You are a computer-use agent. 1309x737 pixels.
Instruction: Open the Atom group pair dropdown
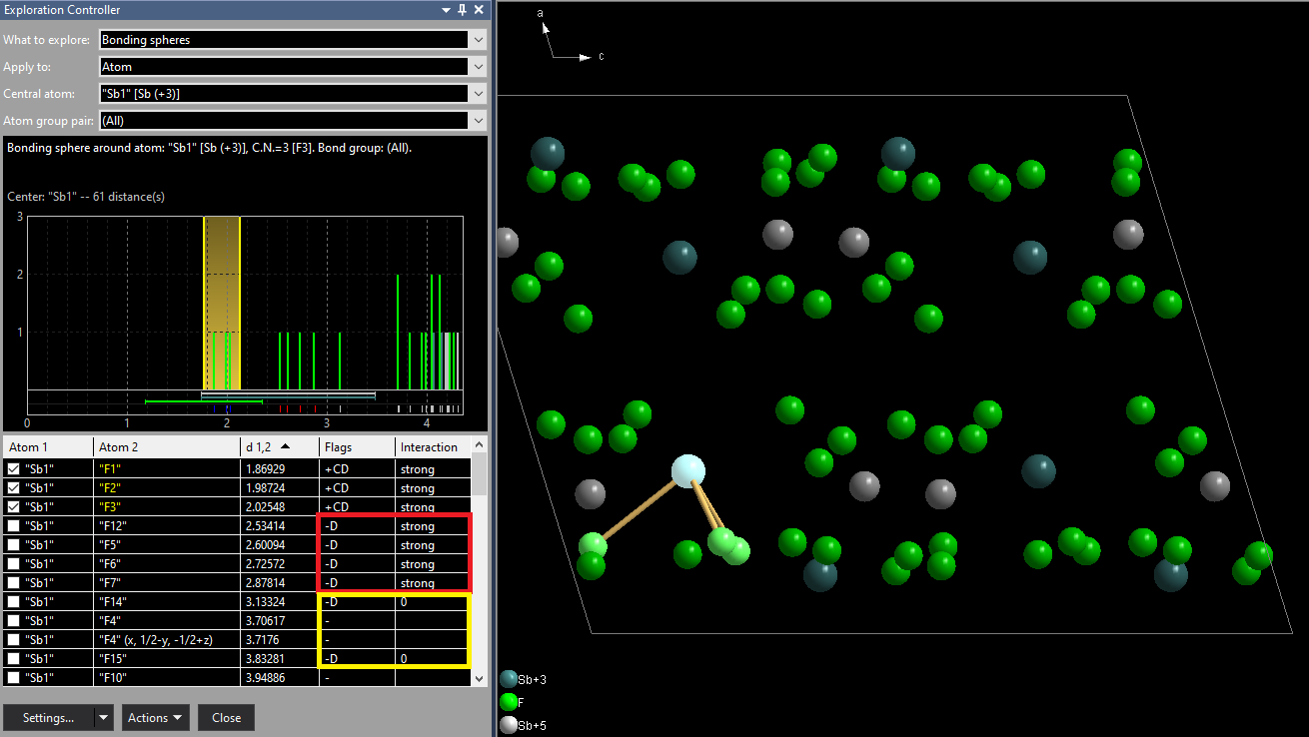point(478,121)
